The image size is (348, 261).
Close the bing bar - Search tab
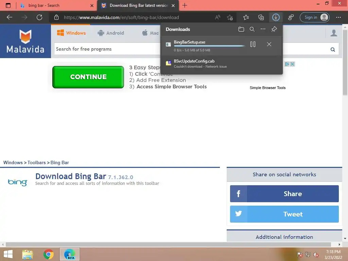click(x=92, y=5)
